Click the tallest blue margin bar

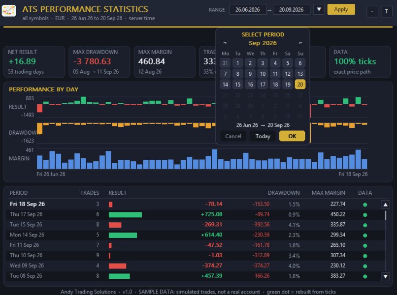tap(214, 159)
